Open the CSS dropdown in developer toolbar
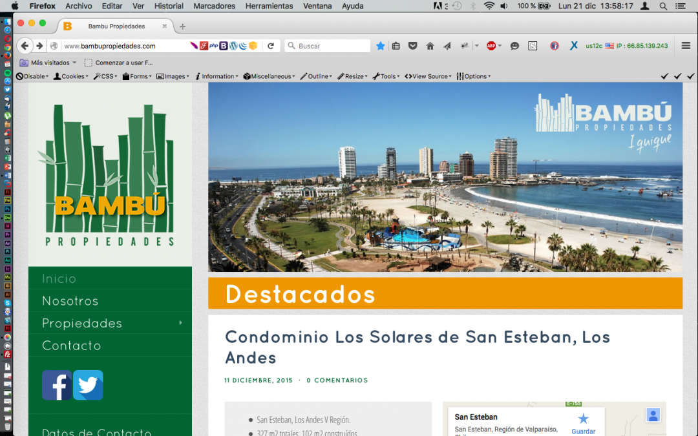The width and height of the screenshot is (698, 436). coord(105,76)
